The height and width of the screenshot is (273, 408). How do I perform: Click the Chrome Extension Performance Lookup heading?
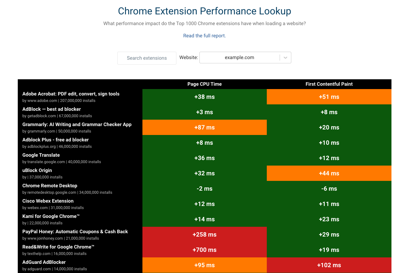click(204, 11)
